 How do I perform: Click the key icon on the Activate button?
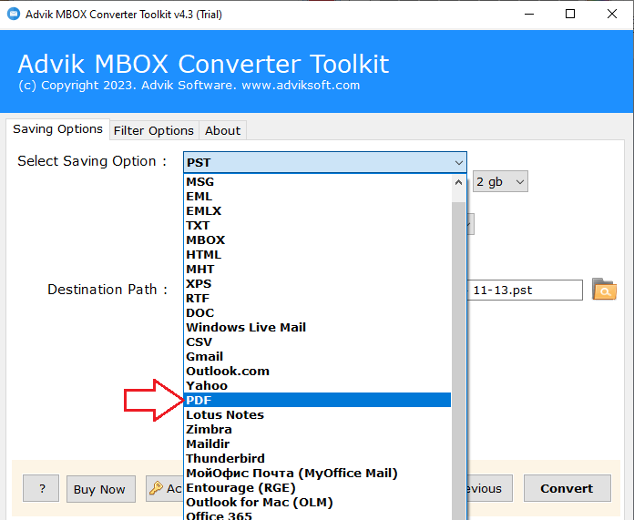[156, 488]
